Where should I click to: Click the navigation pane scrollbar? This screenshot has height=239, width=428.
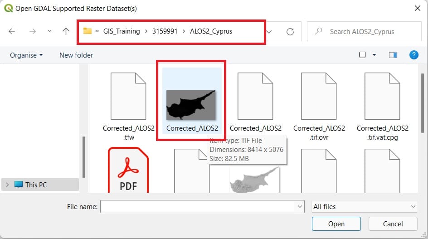tap(84, 157)
